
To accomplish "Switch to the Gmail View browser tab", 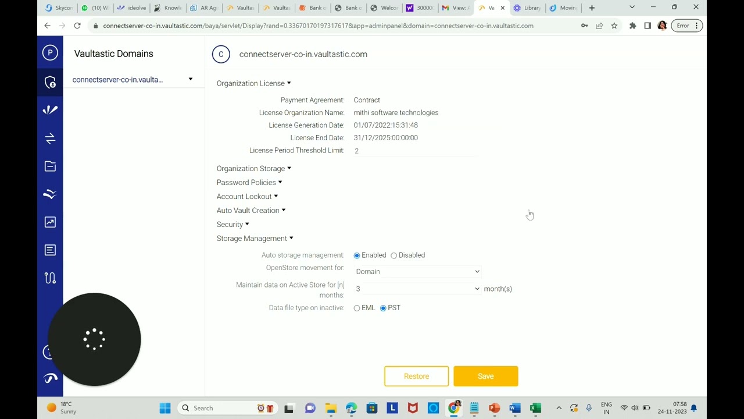I will (455, 8).
